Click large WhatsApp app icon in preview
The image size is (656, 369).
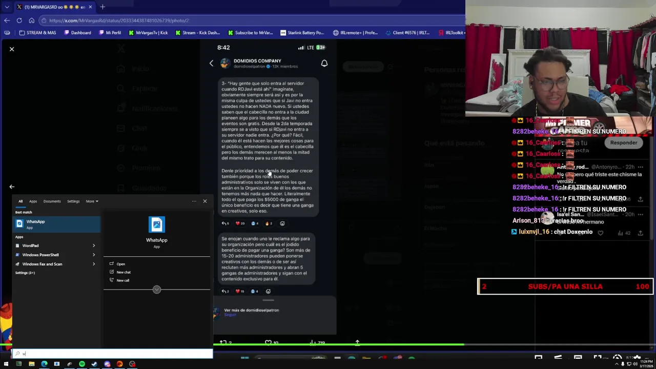tap(157, 224)
